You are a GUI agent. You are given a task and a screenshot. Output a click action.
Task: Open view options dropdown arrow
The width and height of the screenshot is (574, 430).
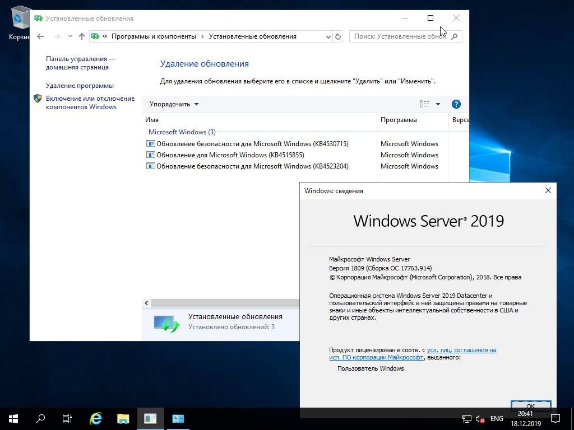point(438,104)
